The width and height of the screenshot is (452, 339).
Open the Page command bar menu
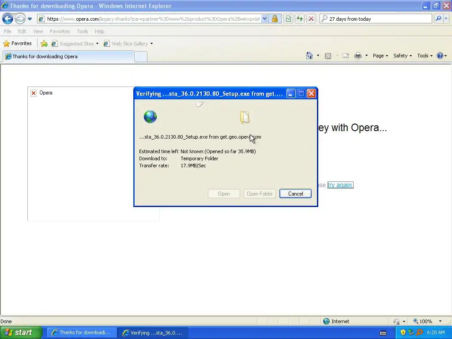tap(380, 56)
